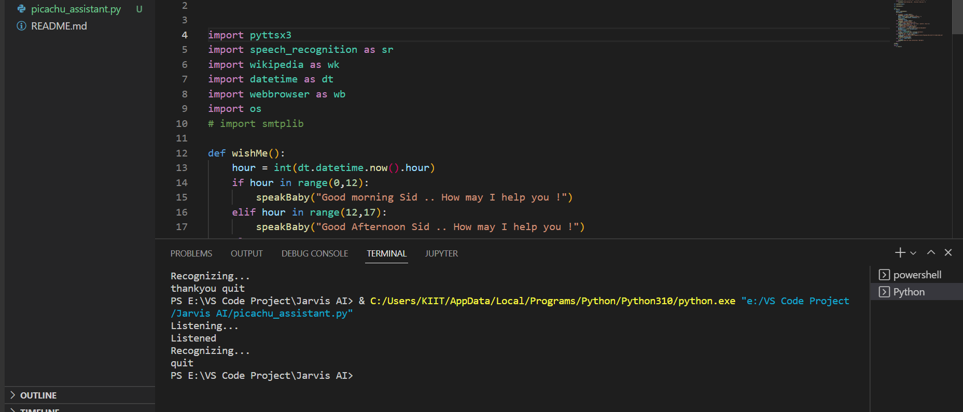The image size is (963, 412).
Task: Maximize the panel with the up chevron
Action: 931,252
